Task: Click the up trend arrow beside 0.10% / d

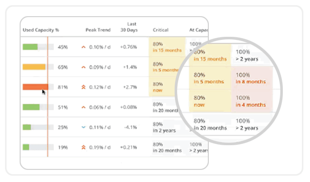Action: pyautogui.click(x=84, y=47)
